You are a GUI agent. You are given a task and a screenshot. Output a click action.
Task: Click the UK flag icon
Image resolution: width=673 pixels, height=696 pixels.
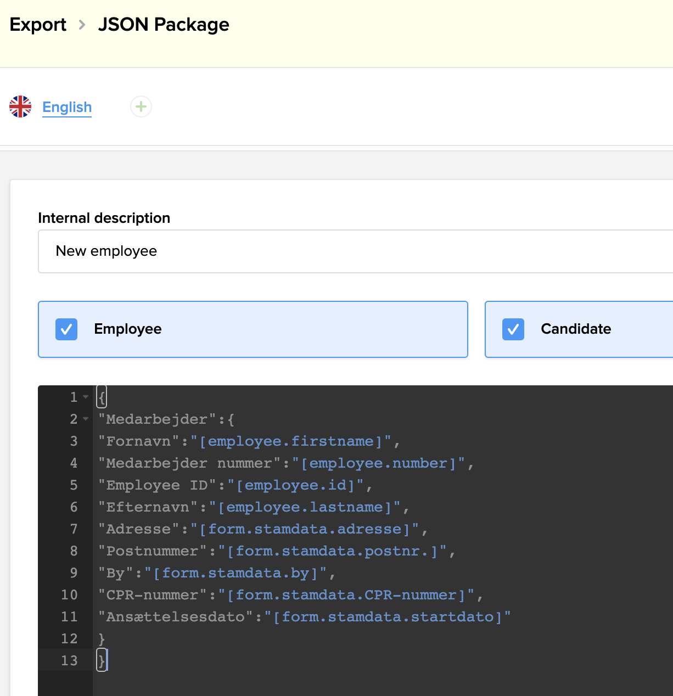pos(20,106)
